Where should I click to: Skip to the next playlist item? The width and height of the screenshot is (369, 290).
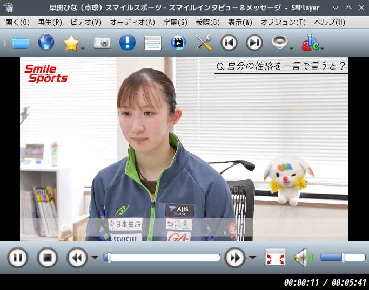click(x=254, y=43)
